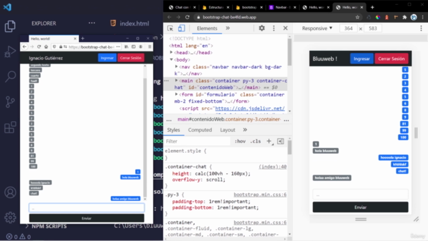The image size is (428, 241).
Task: Click Ingresar in the responsive preview
Action: (x=361, y=59)
